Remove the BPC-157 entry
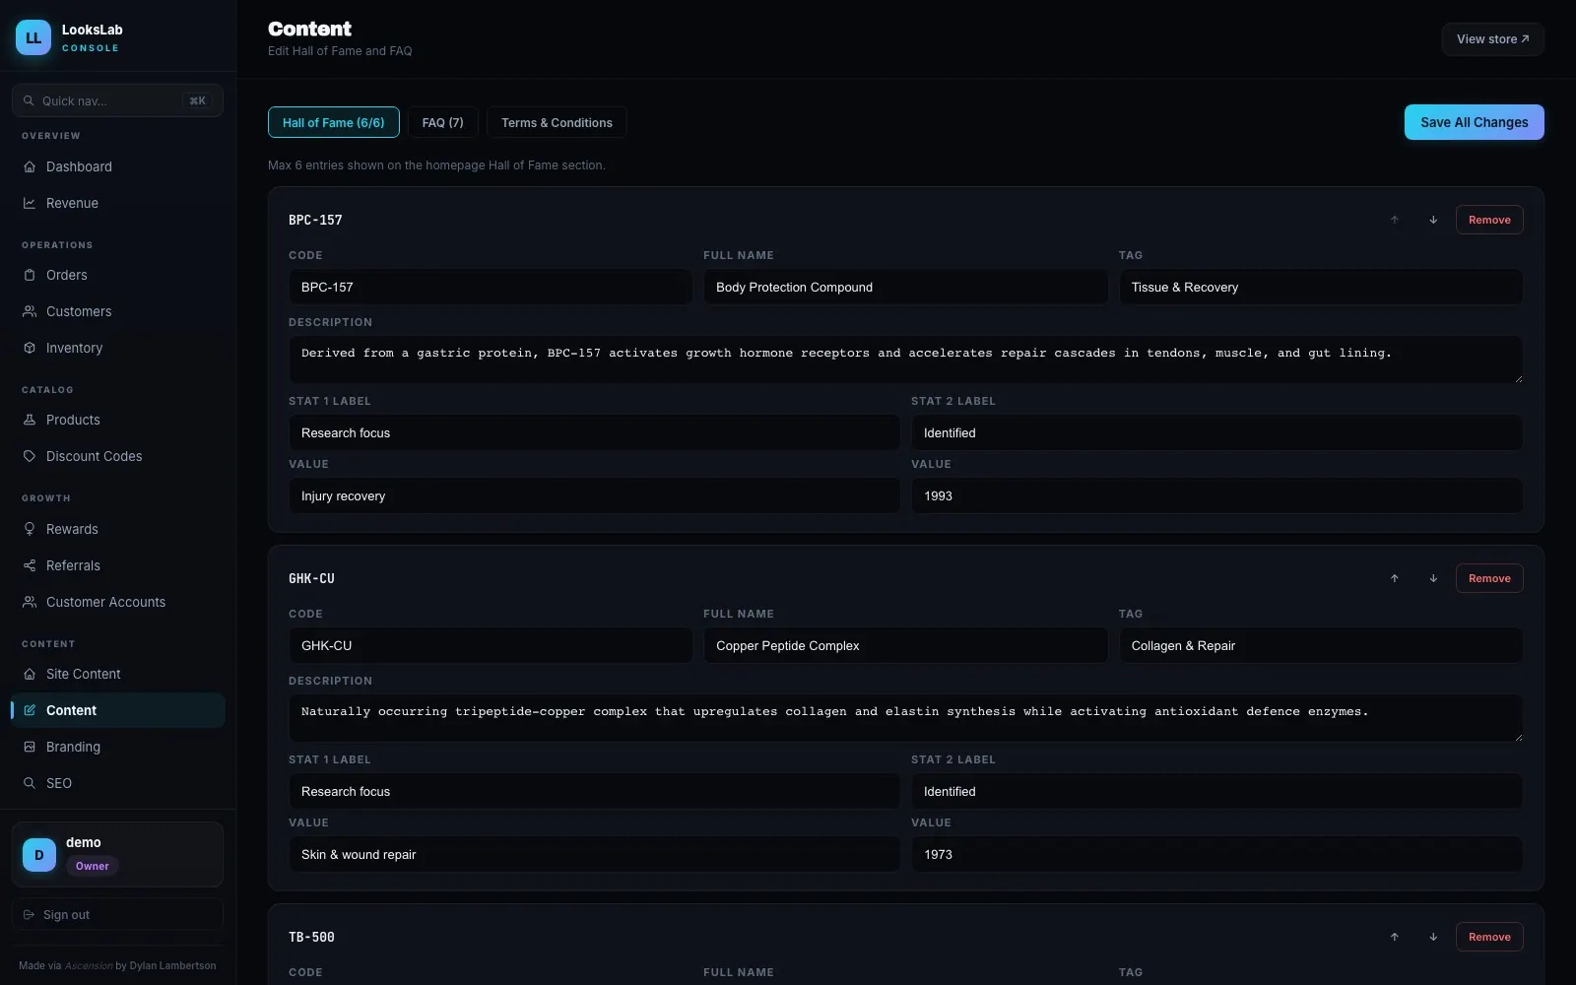1576x985 pixels. pos(1489,220)
